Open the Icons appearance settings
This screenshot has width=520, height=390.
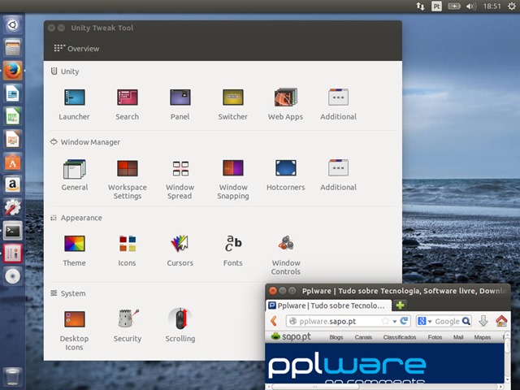click(x=127, y=251)
